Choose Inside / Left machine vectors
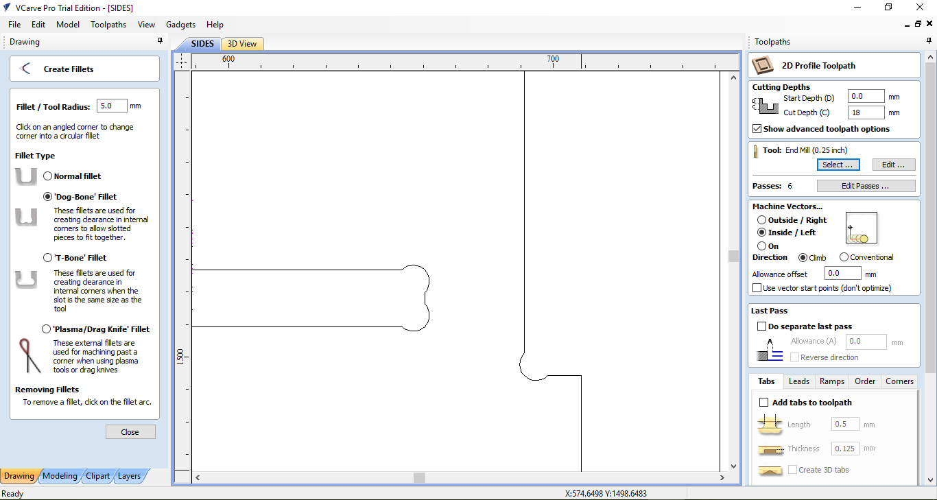Screen dimensions: 937x500 click(x=761, y=233)
